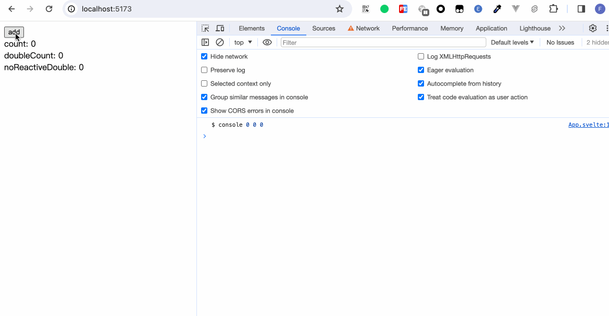
Task: Open the browser Extensions puzzle icon
Action: click(553, 9)
